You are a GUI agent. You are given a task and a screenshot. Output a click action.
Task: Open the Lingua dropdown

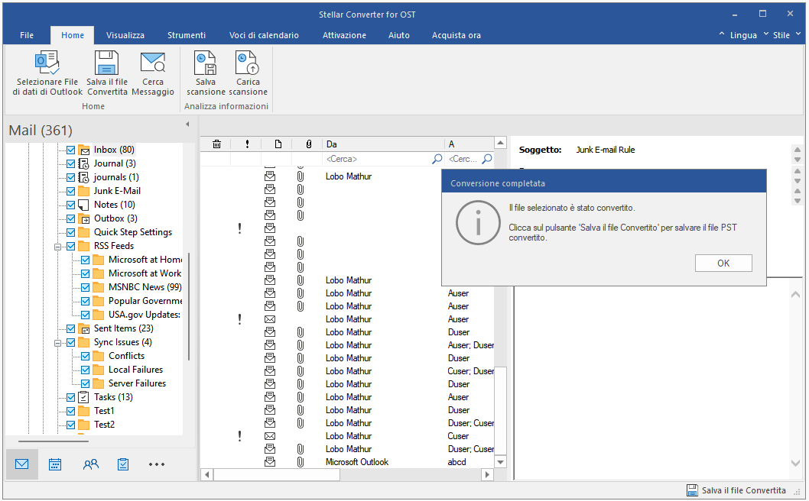(743, 35)
